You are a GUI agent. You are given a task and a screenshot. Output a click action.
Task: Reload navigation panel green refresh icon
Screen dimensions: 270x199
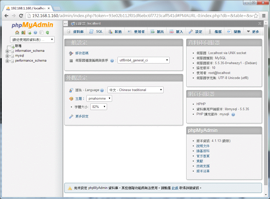[x=47, y=32]
